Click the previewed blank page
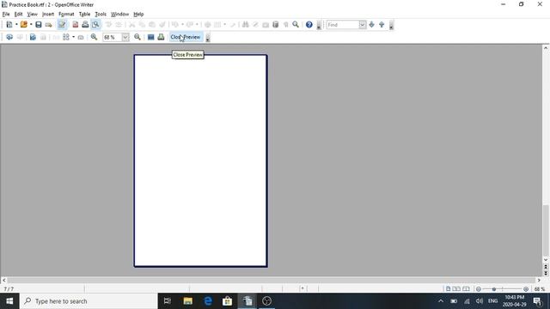 click(x=200, y=161)
